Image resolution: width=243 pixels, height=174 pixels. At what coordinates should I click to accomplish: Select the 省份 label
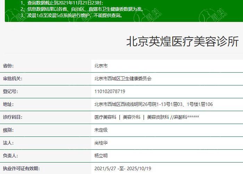point(8,66)
